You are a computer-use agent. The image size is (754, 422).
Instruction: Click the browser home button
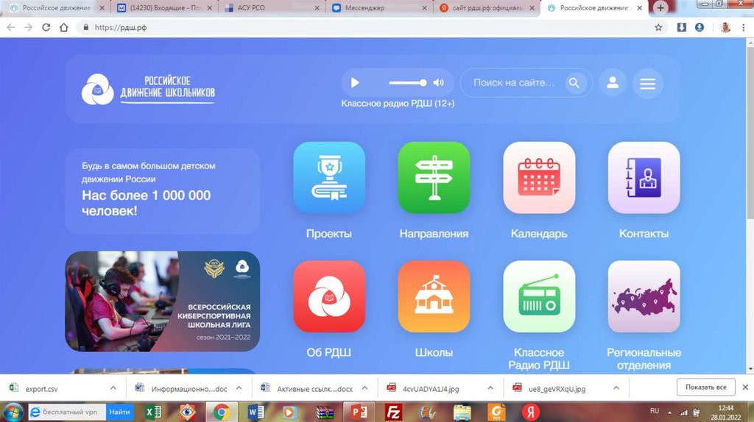[x=63, y=27]
